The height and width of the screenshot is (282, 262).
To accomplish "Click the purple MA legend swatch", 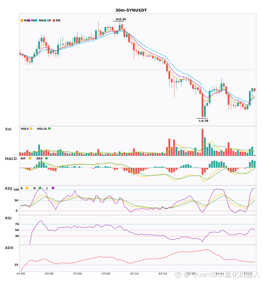I will [29, 20].
